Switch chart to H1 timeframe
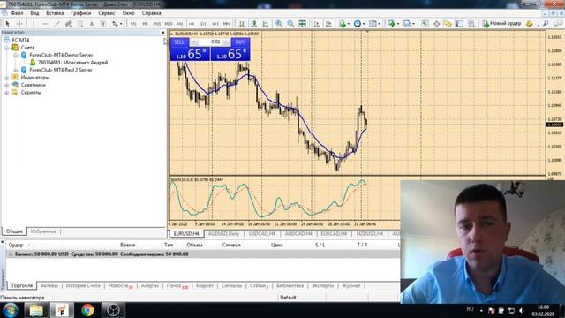 [180, 24]
